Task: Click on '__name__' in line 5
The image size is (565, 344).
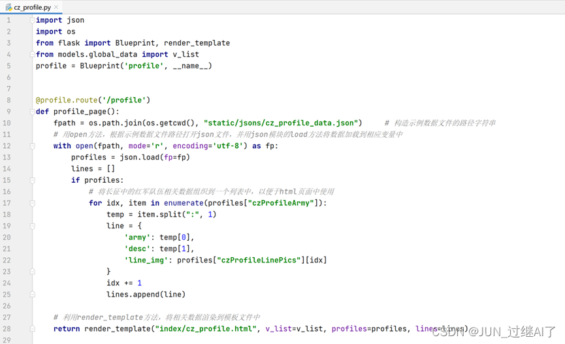Action: coord(190,66)
